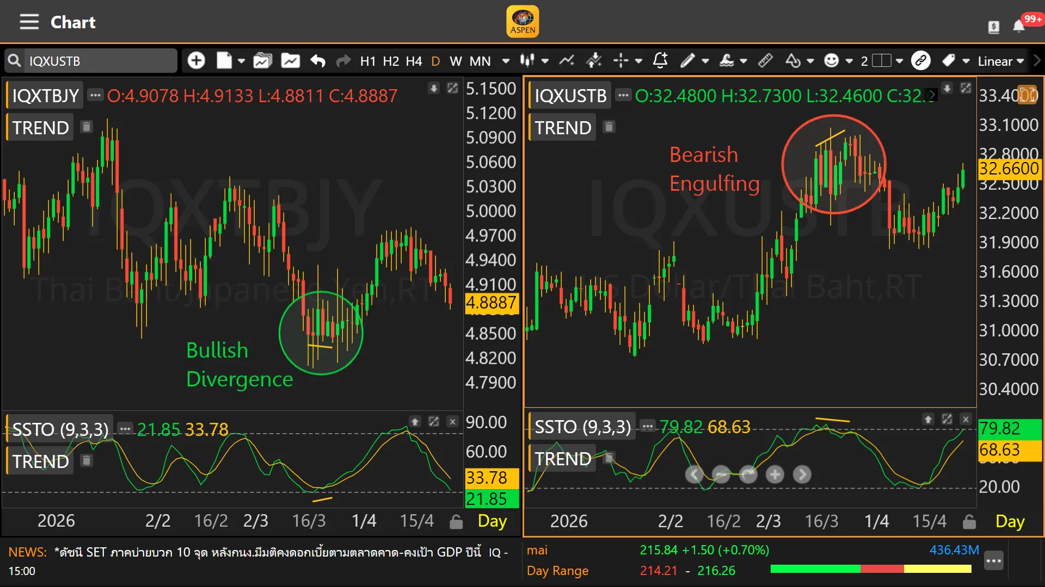Open the notifications bell with 99+ badge
This screenshot has height=587, width=1045.
coord(1019,26)
